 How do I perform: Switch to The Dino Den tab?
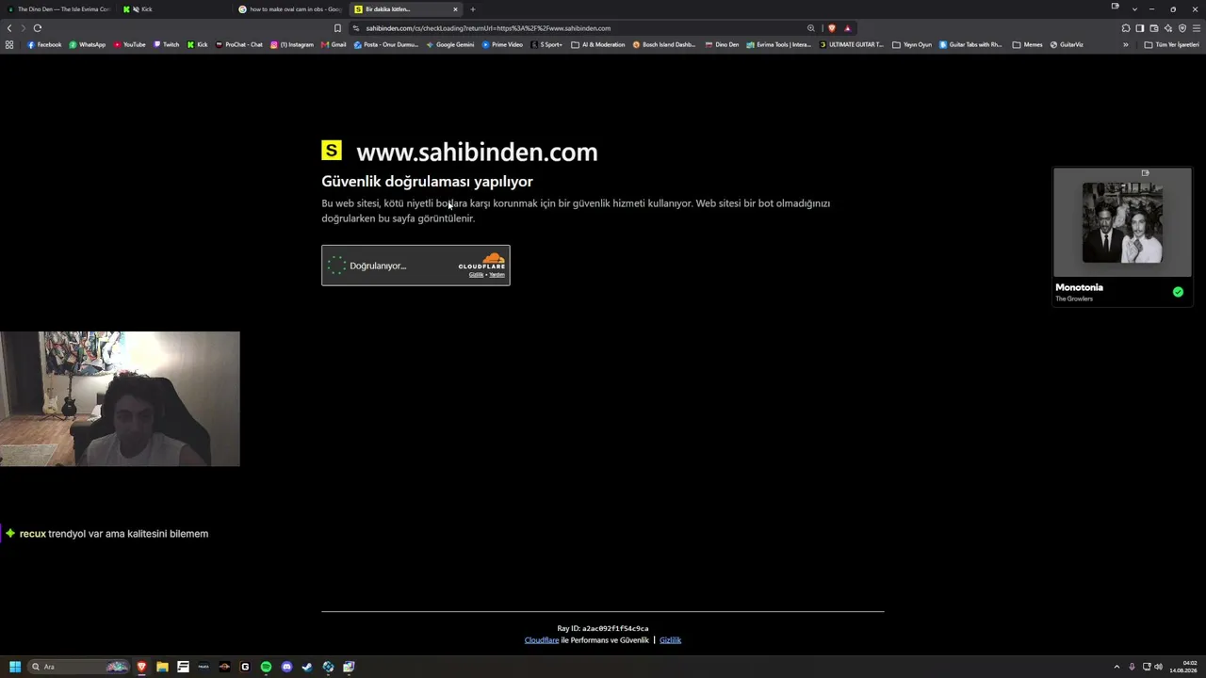(x=57, y=9)
